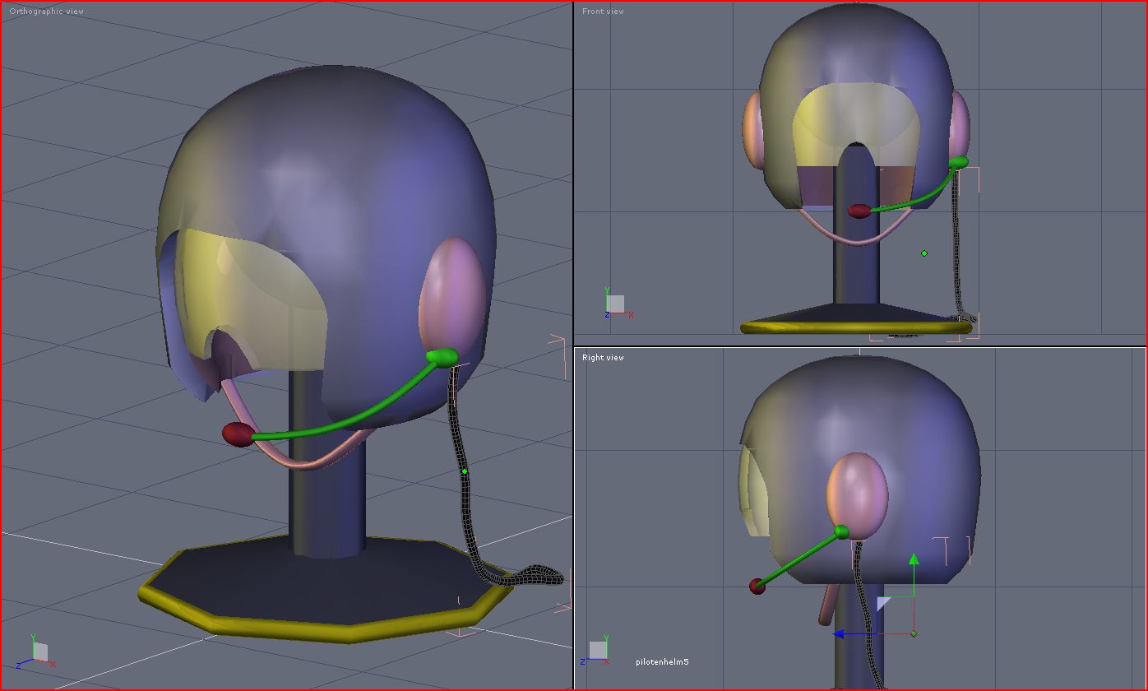1148x691 pixels.
Task: Select the pink earpiece in Right view
Action: pyautogui.click(x=857, y=495)
